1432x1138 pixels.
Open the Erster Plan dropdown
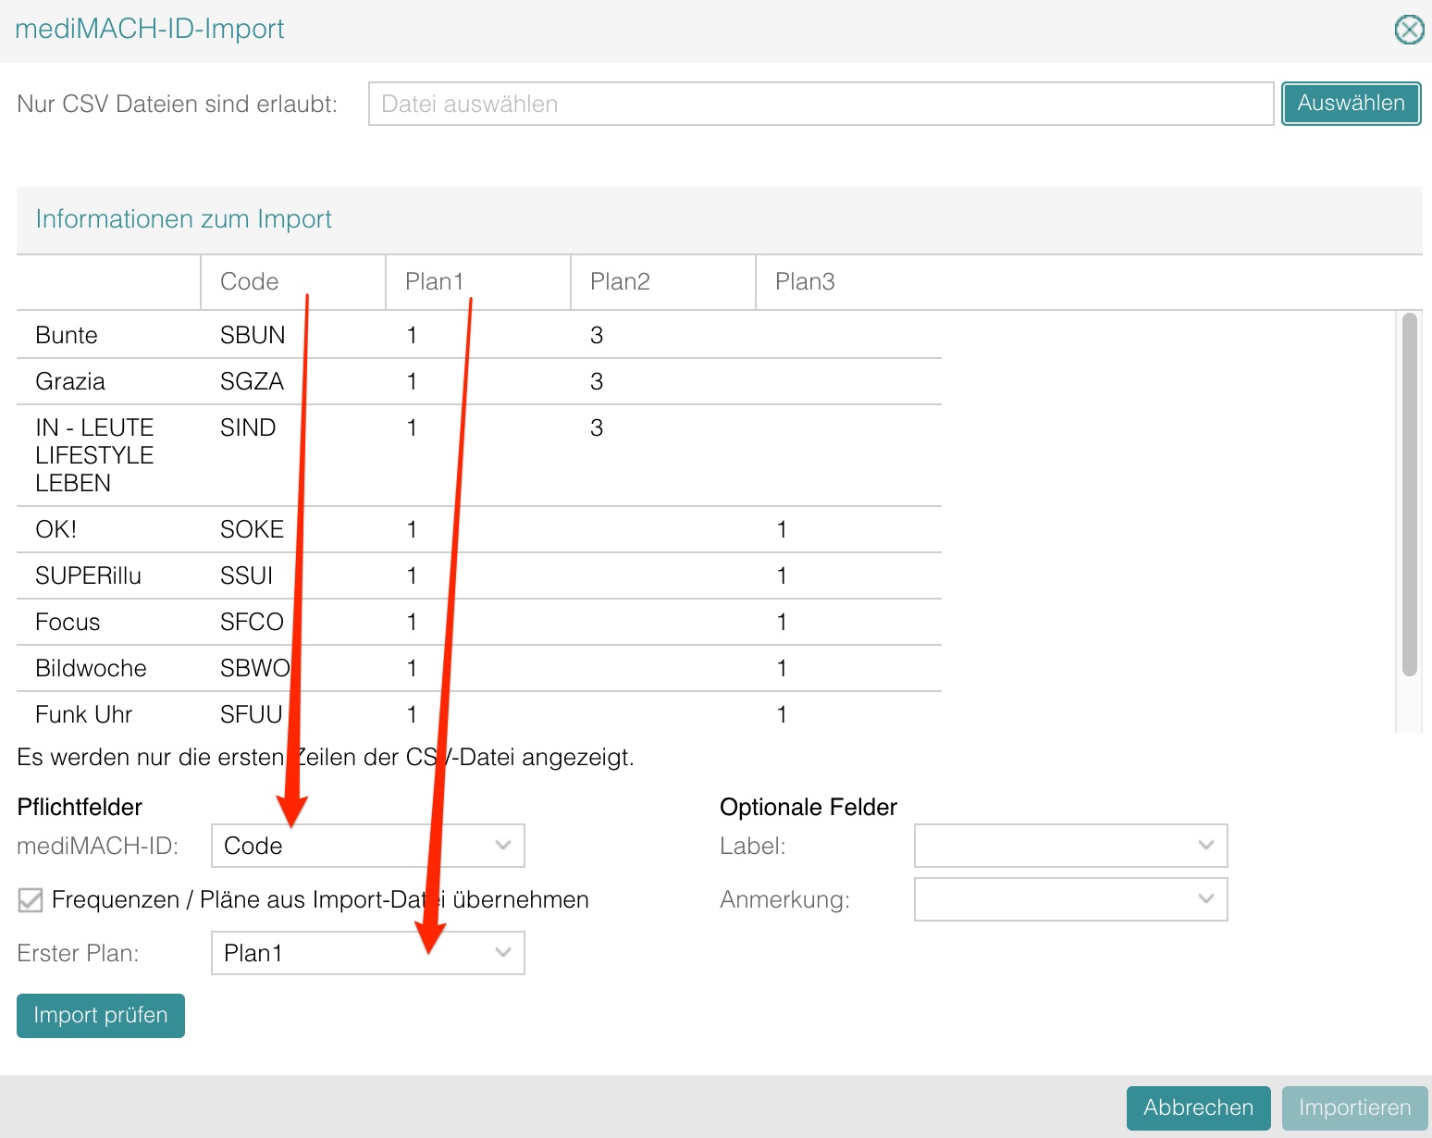[367, 953]
